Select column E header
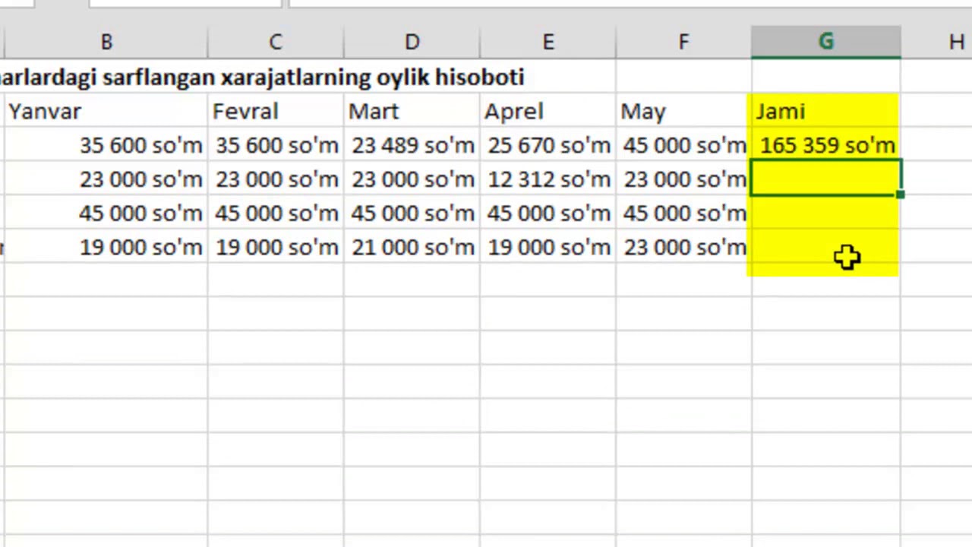The image size is (972, 547). [x=548, y=43]
